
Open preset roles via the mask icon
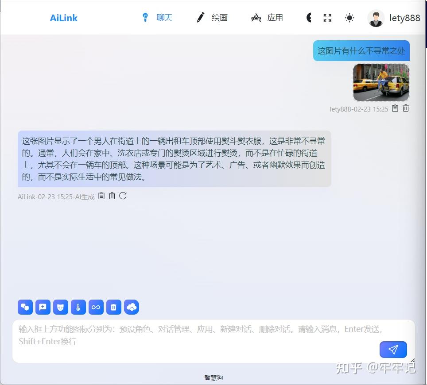[61, 307]
